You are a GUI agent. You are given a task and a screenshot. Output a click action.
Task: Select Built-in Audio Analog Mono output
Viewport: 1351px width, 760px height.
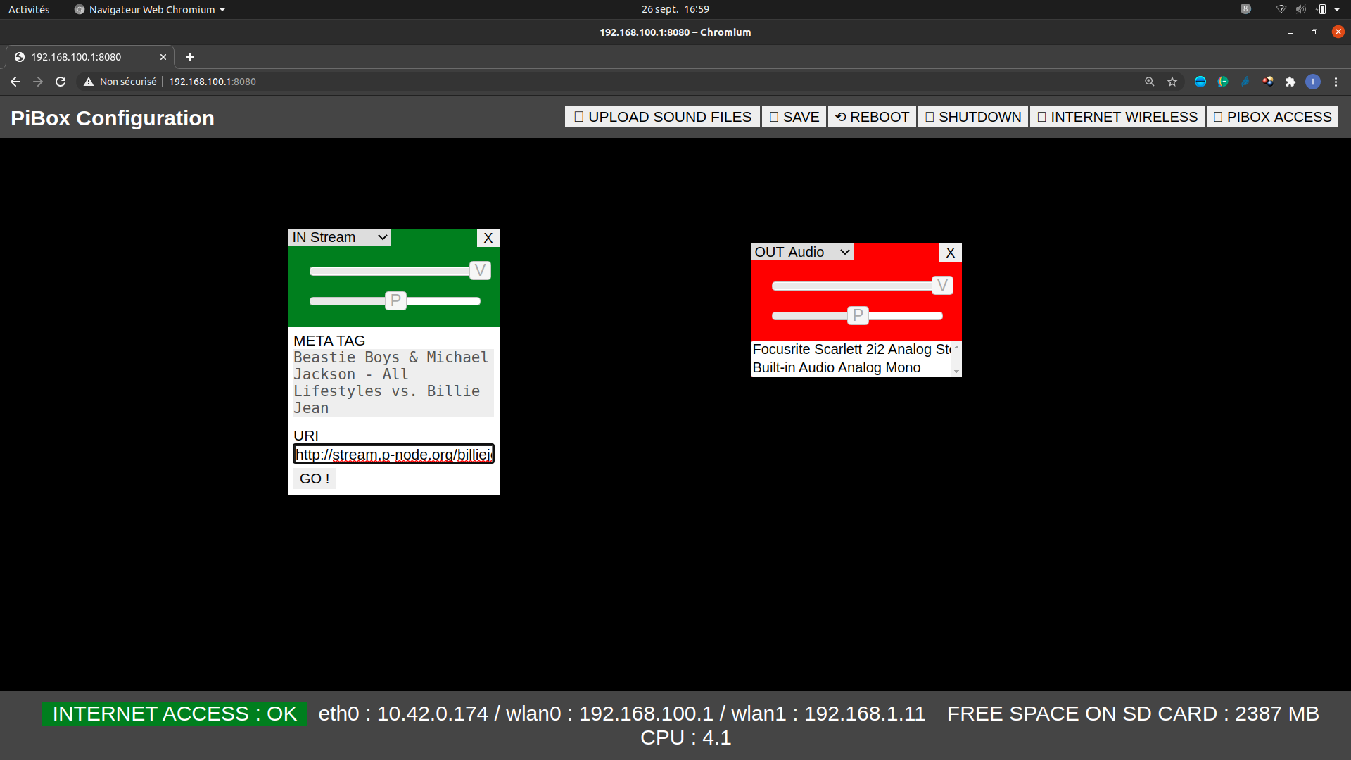coord(836,367)
